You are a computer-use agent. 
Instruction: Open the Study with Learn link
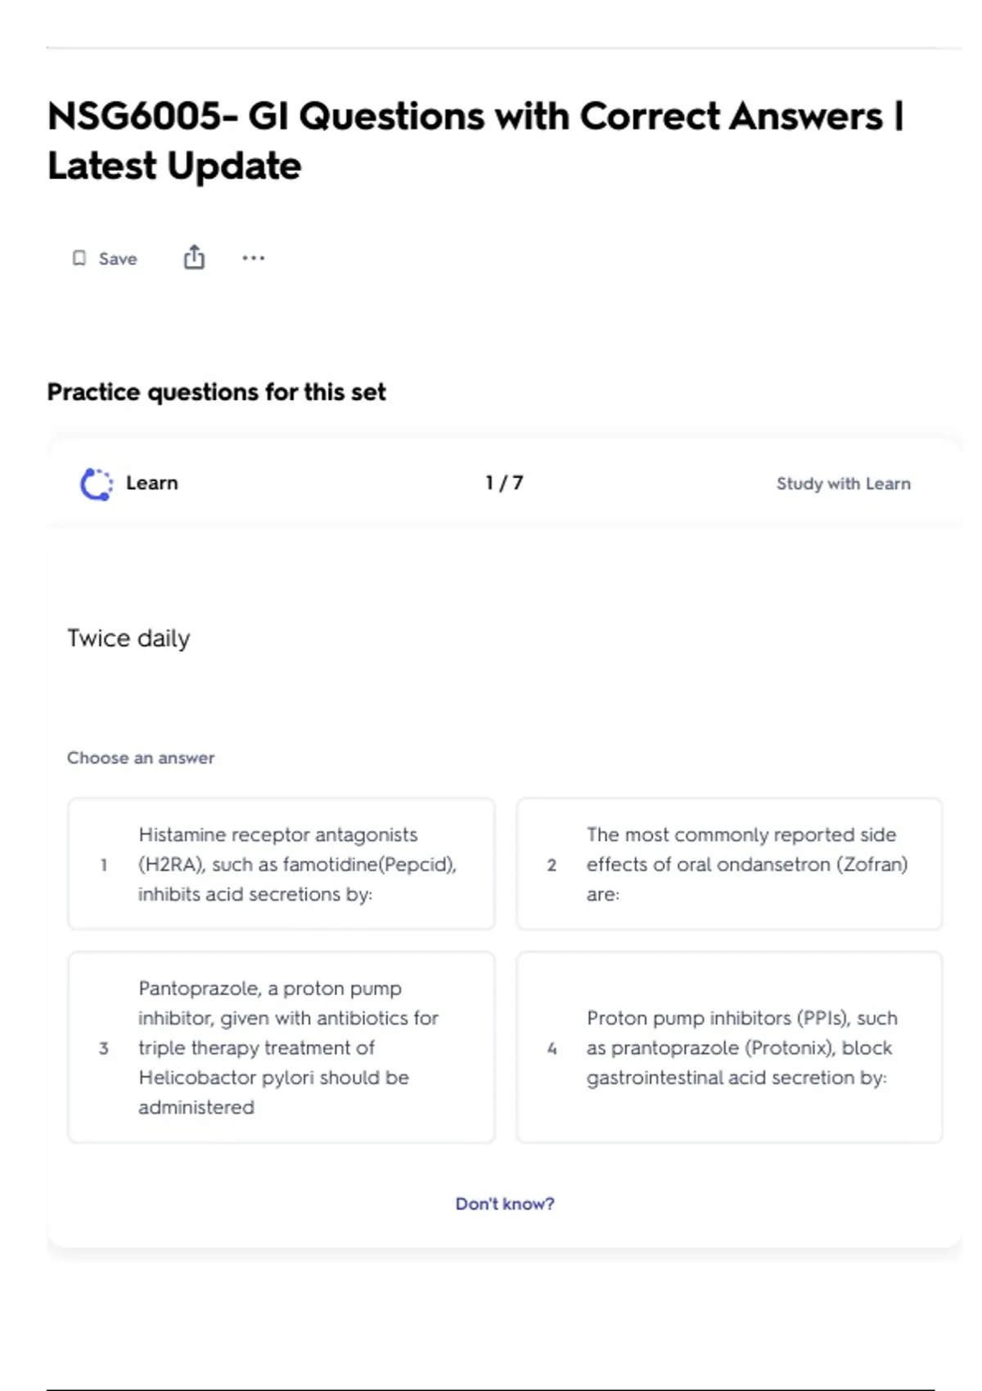coord(843,484)
